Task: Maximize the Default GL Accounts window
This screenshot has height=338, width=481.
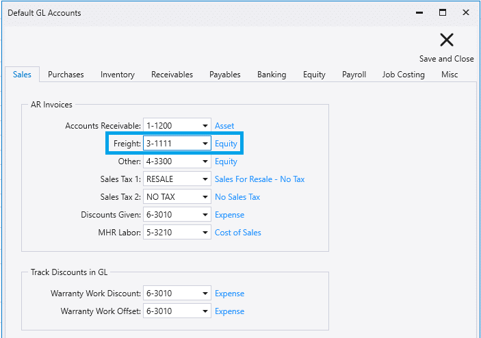Action: click(443, 12)
